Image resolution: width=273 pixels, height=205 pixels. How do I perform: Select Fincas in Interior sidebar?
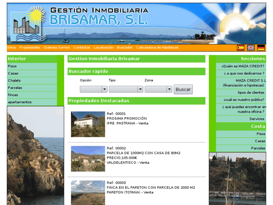coord(32,95)
